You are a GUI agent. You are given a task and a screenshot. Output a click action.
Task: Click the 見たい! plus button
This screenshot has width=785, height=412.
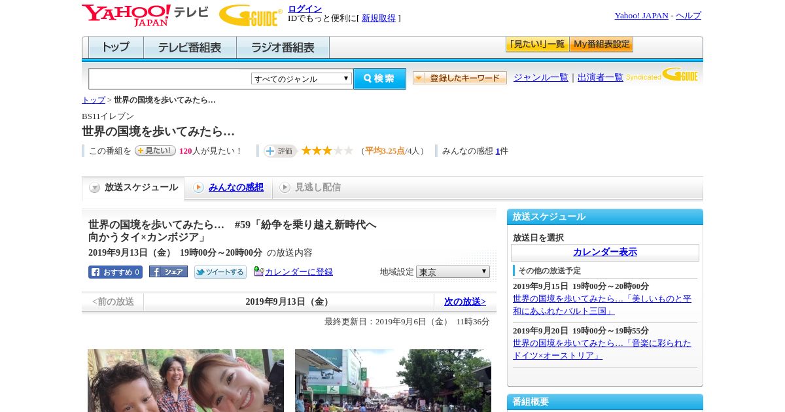pyautogui.click(x=155, y=150)
